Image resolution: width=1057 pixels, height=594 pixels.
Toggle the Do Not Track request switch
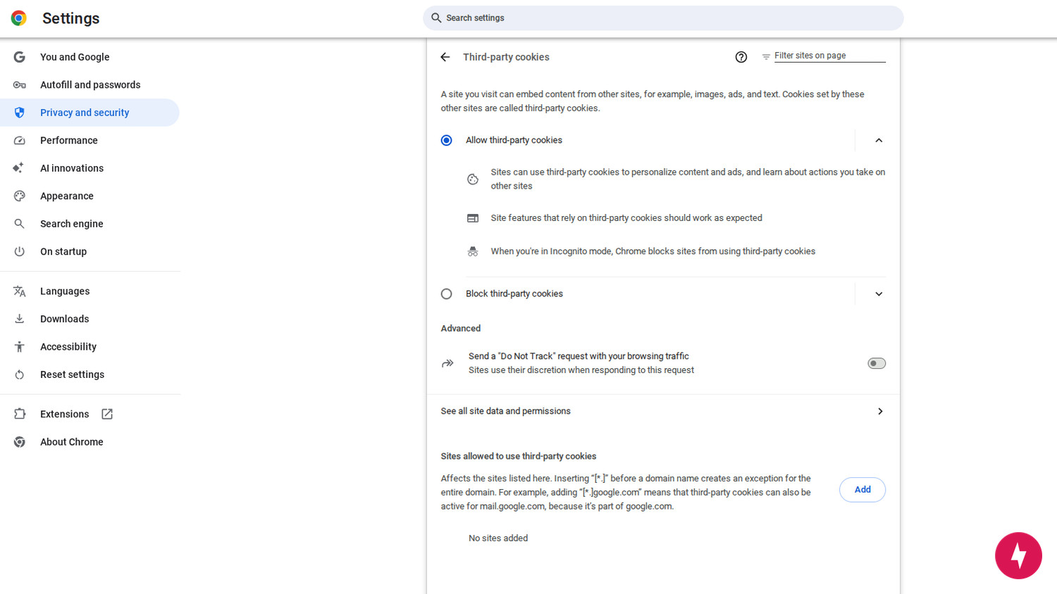(877, 363)
